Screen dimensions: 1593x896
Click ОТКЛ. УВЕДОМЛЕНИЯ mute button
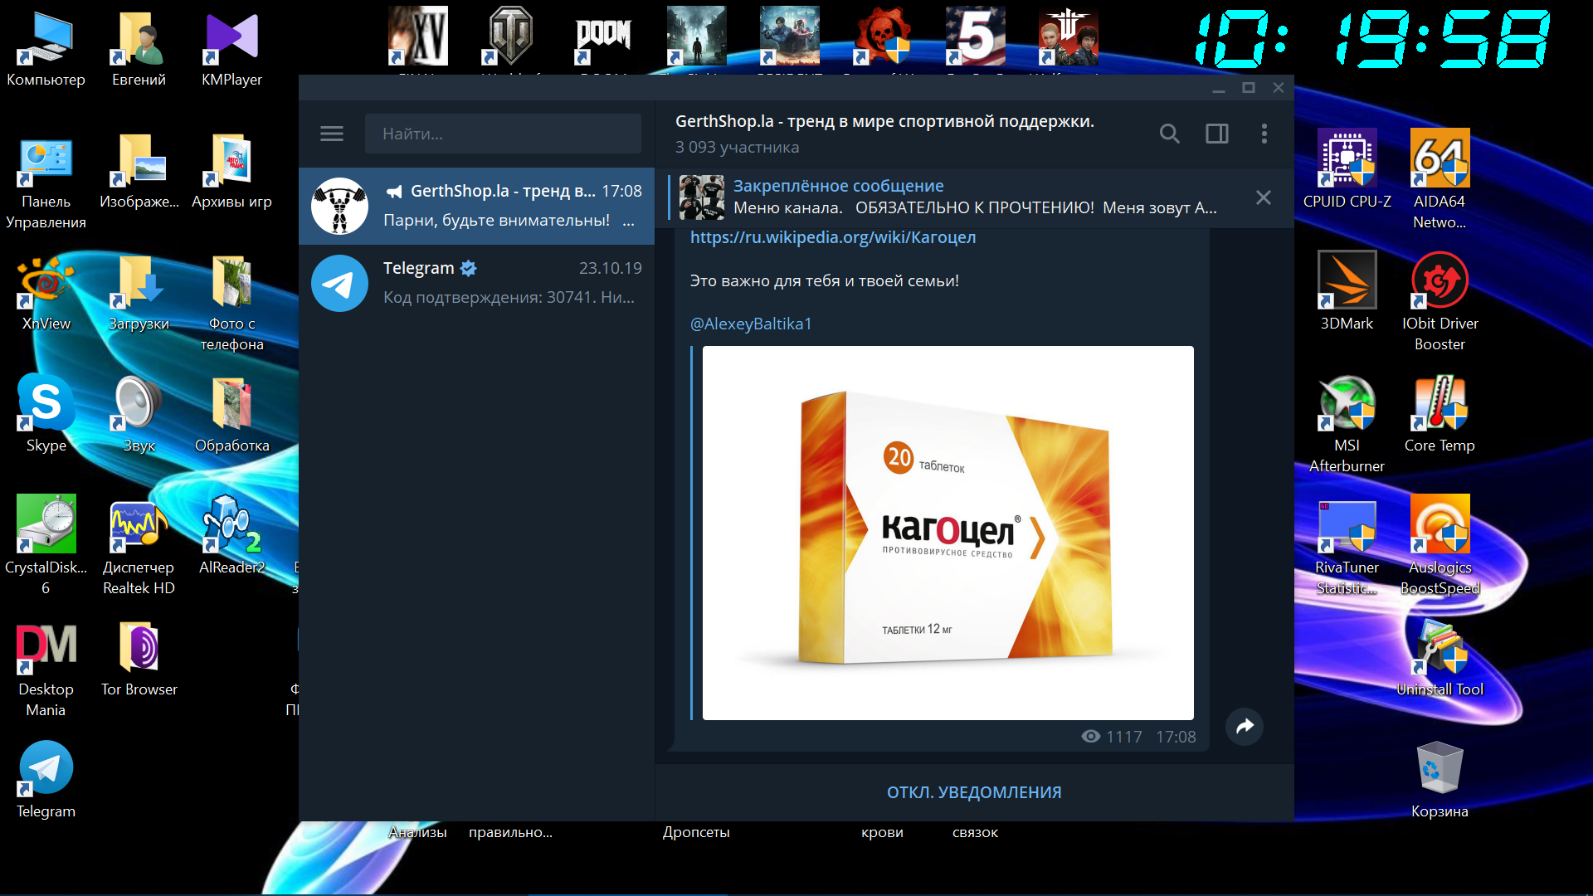coord(974,792)
